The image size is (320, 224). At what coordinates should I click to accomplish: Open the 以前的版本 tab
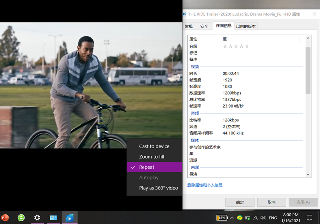pos(246,26)
